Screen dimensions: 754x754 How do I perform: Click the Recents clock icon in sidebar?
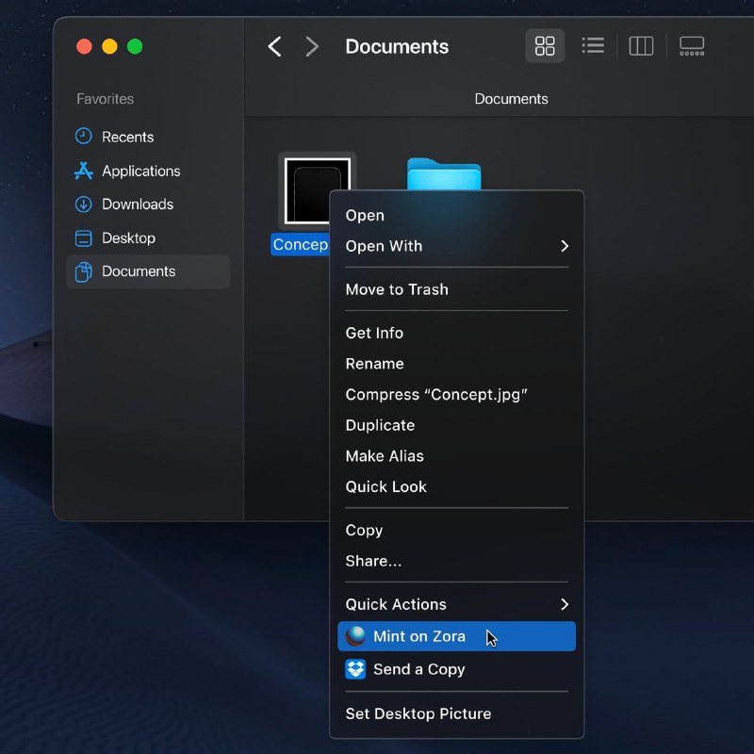pyautogui.click(x=83, y=137)
